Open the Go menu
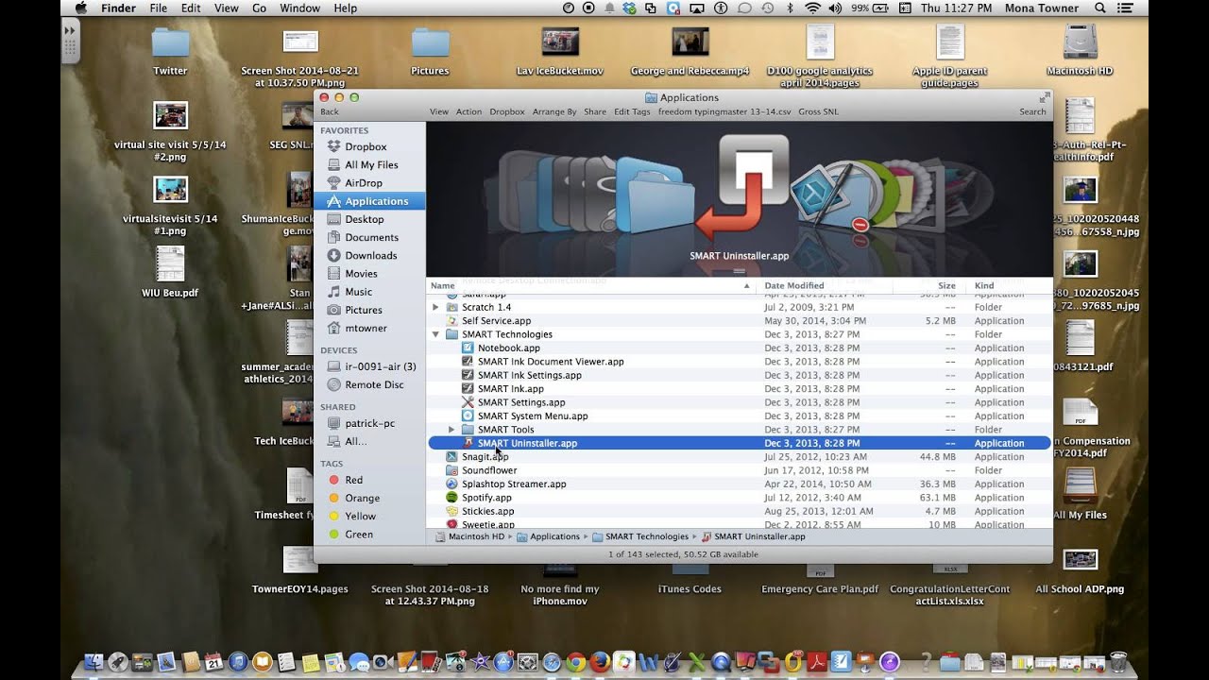Image resolution: width=1209 pixels, height=680 pixels. (x=259, y=8)
